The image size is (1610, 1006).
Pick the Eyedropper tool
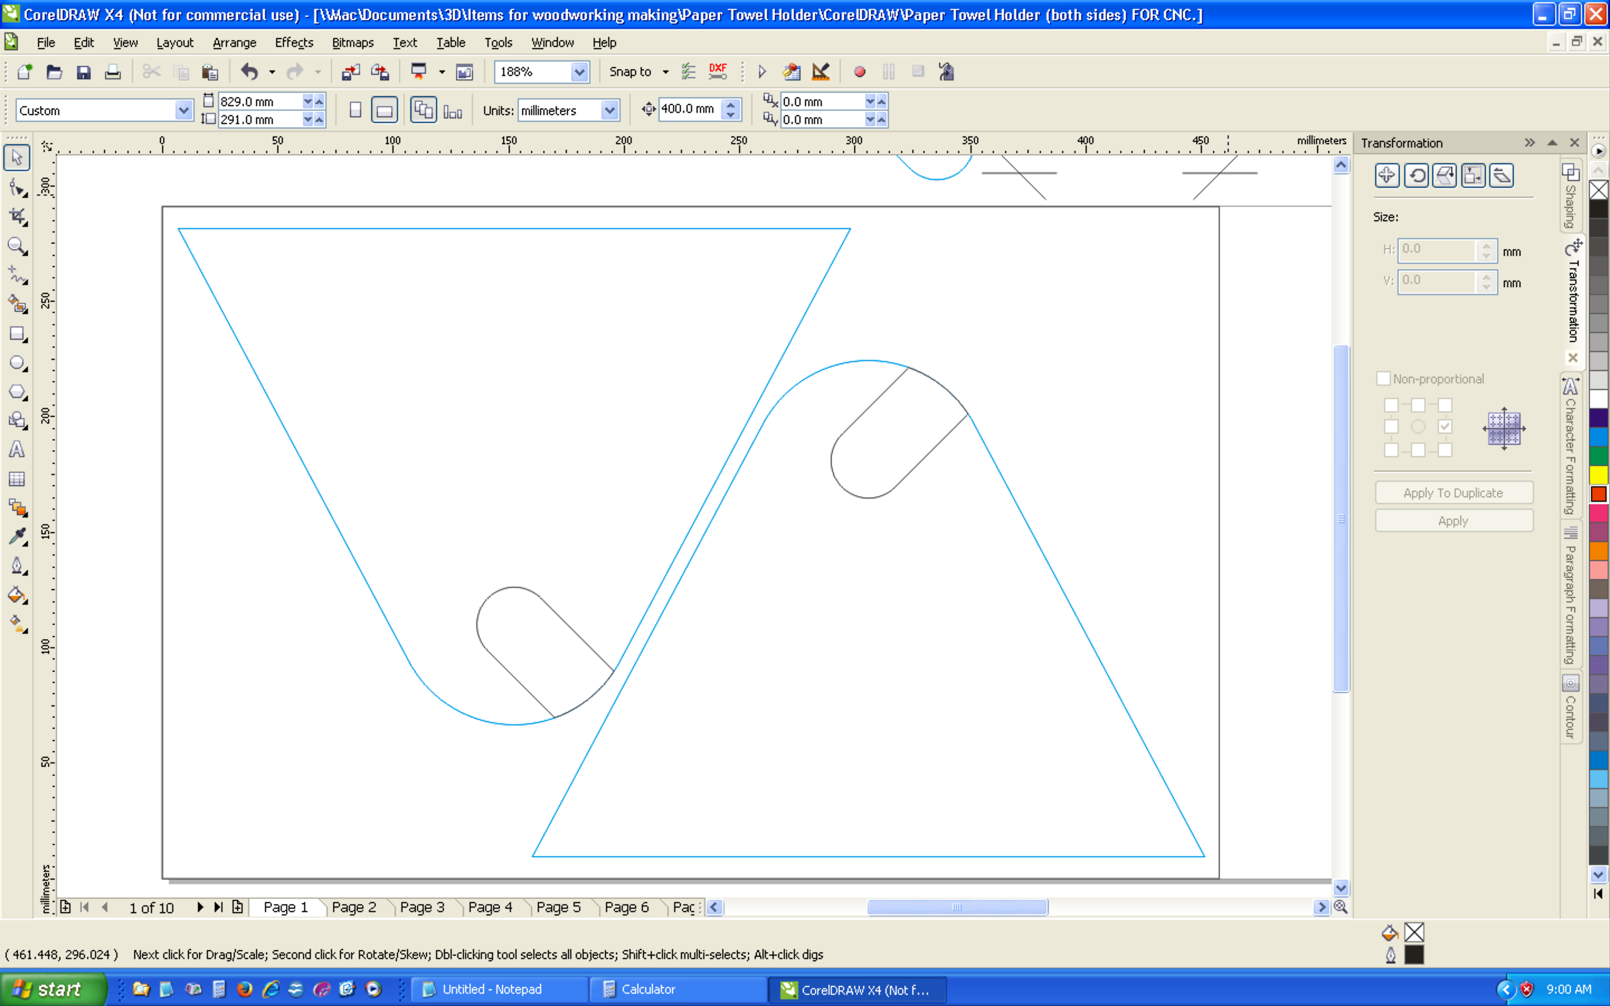16,537
